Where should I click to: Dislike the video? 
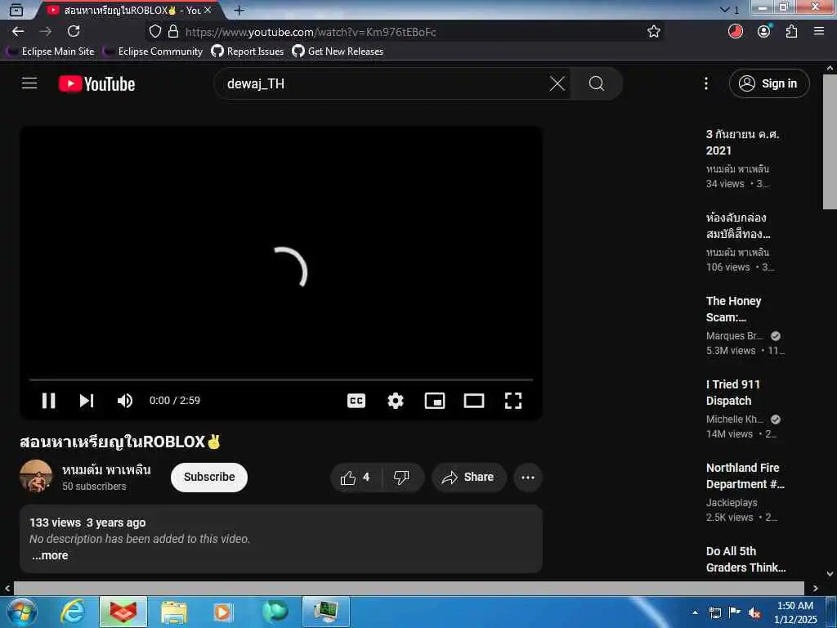[401, 478]
